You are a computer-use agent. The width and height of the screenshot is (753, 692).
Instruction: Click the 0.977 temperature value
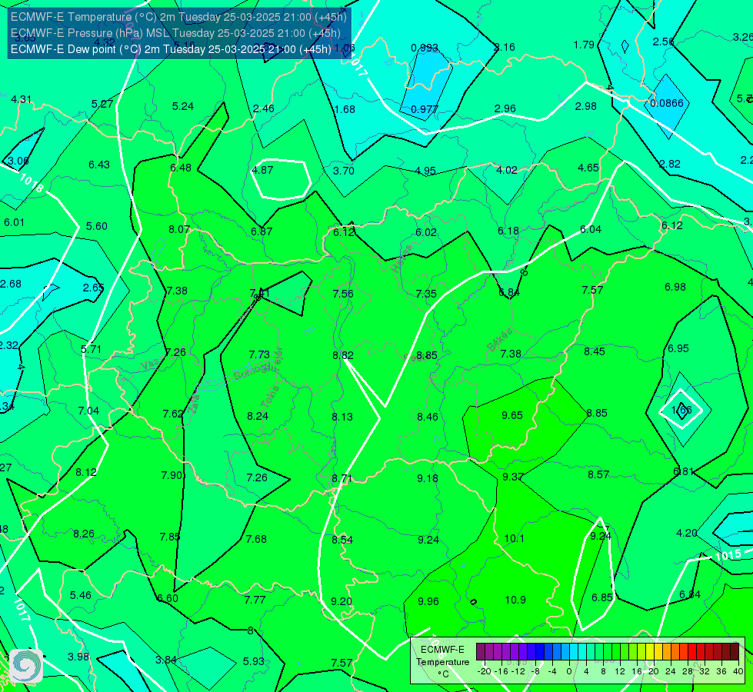click(x=424, y=109)
